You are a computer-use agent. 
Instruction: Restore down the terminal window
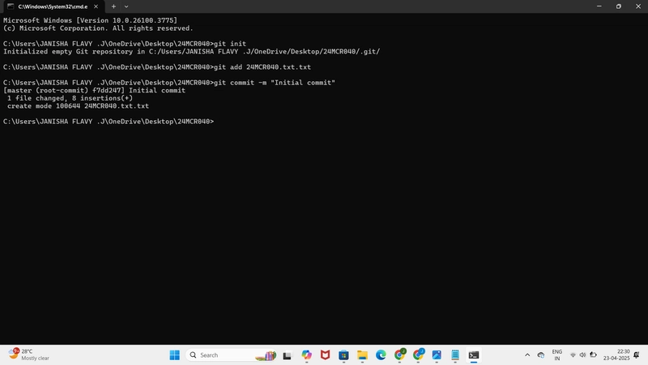619,6
